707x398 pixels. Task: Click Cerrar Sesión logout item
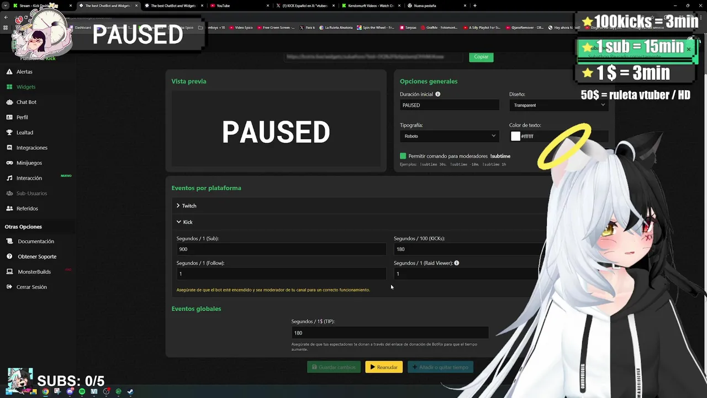(31, 287)
